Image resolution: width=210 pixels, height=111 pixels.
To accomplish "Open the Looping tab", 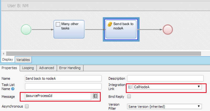I will click(x=28, y=68).
